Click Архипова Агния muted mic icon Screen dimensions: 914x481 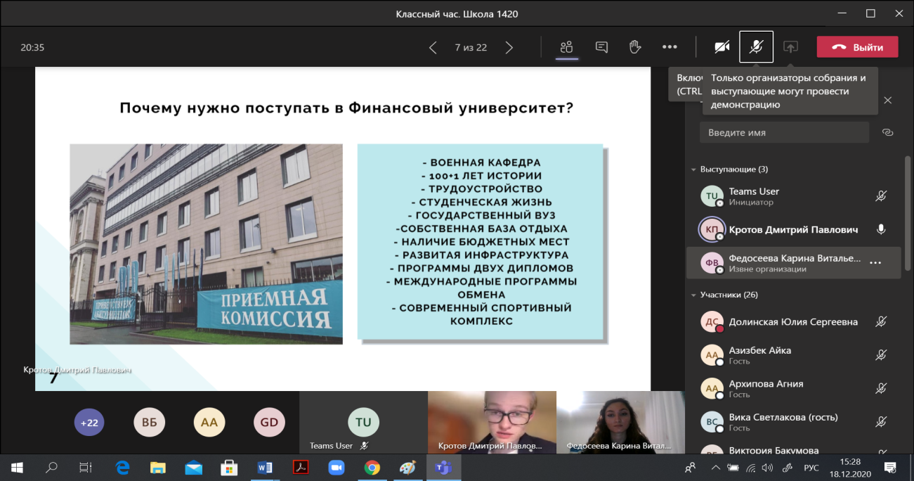[x=880, y=388]
